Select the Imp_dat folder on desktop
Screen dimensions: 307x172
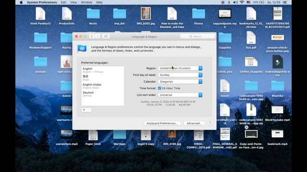pos(119,14)
